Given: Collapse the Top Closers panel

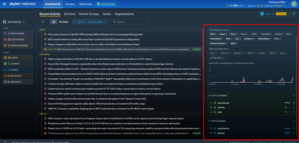Looking at the screenshot, I should pos(294,121).
